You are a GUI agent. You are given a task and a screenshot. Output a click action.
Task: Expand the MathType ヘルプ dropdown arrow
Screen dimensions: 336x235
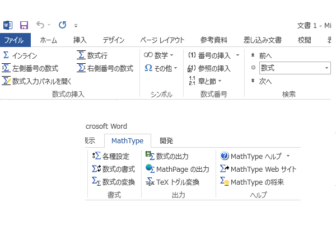pyautogui.click(x=288, y=156)
